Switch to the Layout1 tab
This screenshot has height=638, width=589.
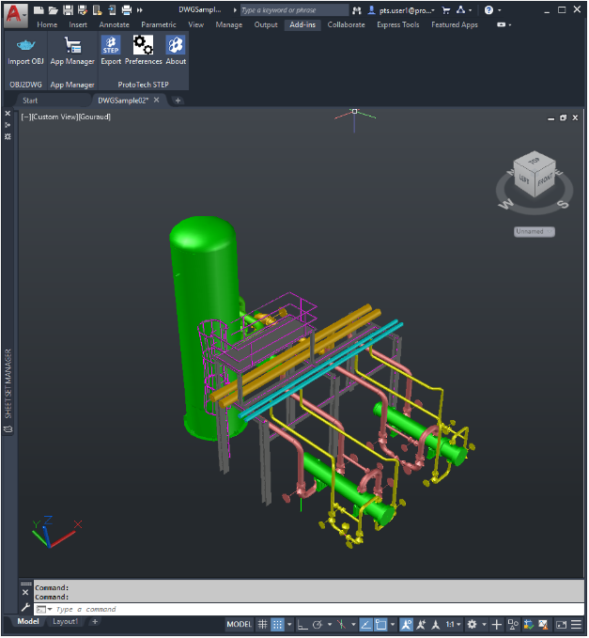[x=65, y=622]
